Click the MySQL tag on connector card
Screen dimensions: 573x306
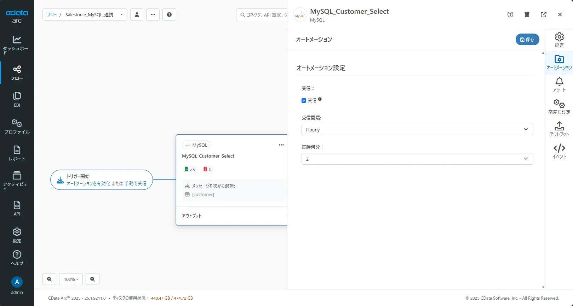pyautogui.click(x=196, y=145)
